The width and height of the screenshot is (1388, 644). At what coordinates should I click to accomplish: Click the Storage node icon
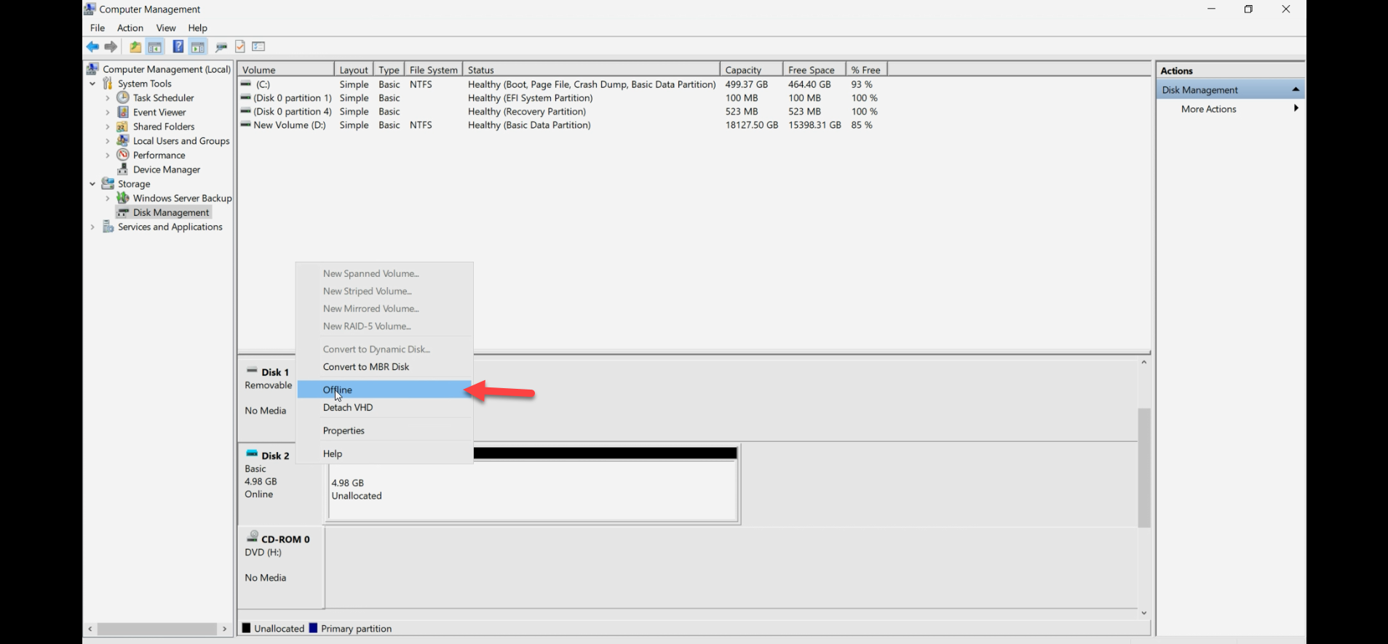tap(108, 184)
